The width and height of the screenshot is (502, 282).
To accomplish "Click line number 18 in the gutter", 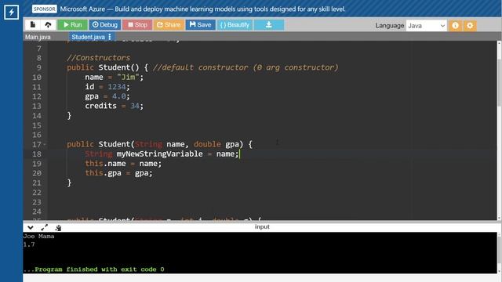I will [37, 154].
